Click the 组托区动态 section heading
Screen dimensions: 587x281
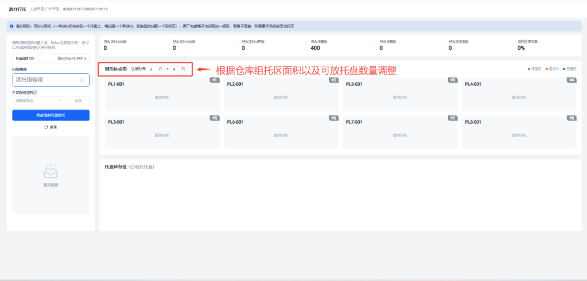point(116,69)
